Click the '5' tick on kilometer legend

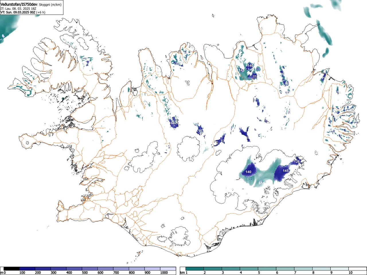click(259, 273)
